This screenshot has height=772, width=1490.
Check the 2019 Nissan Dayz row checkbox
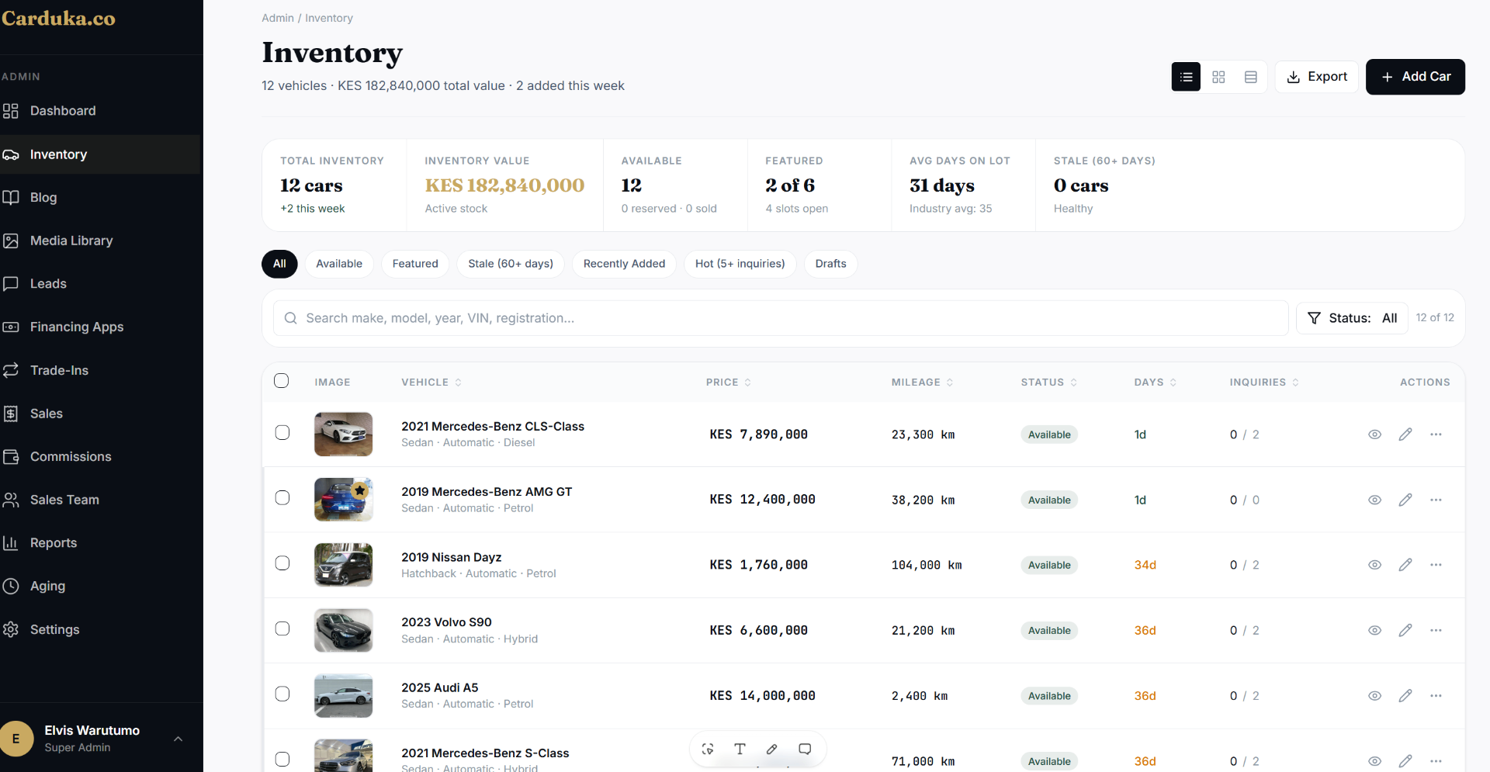(x=282, y=563)
